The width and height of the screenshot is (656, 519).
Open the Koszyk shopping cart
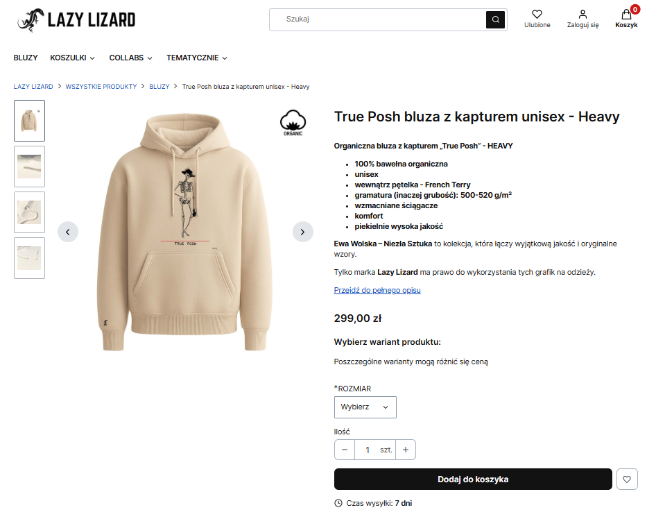[x=626, y=15]
